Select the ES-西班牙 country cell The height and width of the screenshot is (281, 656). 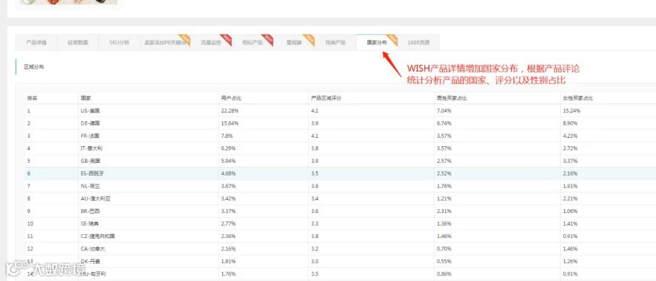point(92,174)
